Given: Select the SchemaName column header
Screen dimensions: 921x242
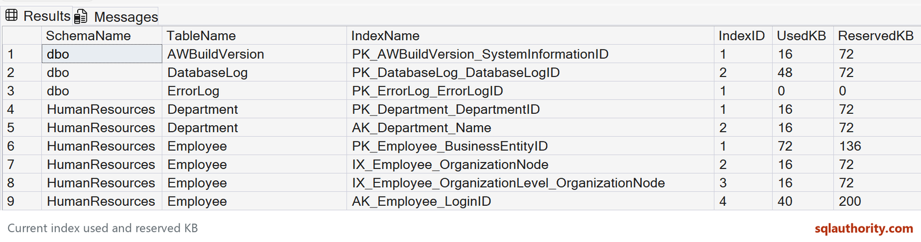Looking at the screenshot, I should point(102,36).
